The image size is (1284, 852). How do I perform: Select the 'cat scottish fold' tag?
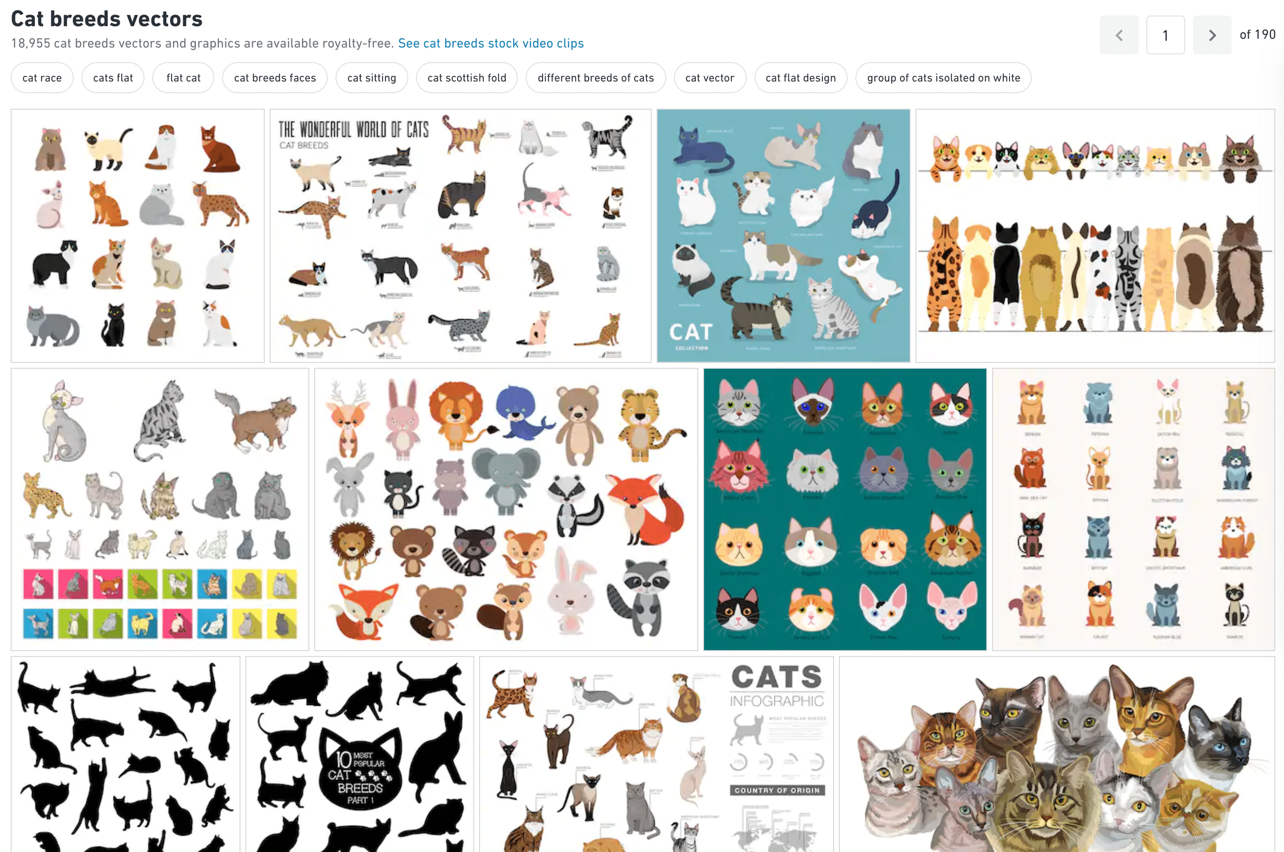[x=467, y=78]
